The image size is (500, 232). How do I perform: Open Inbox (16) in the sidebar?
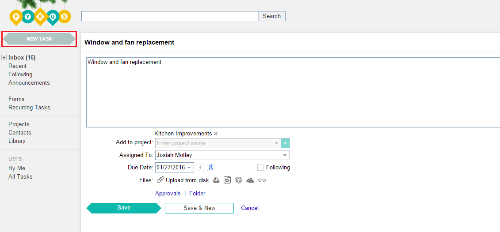click(22, 58)
